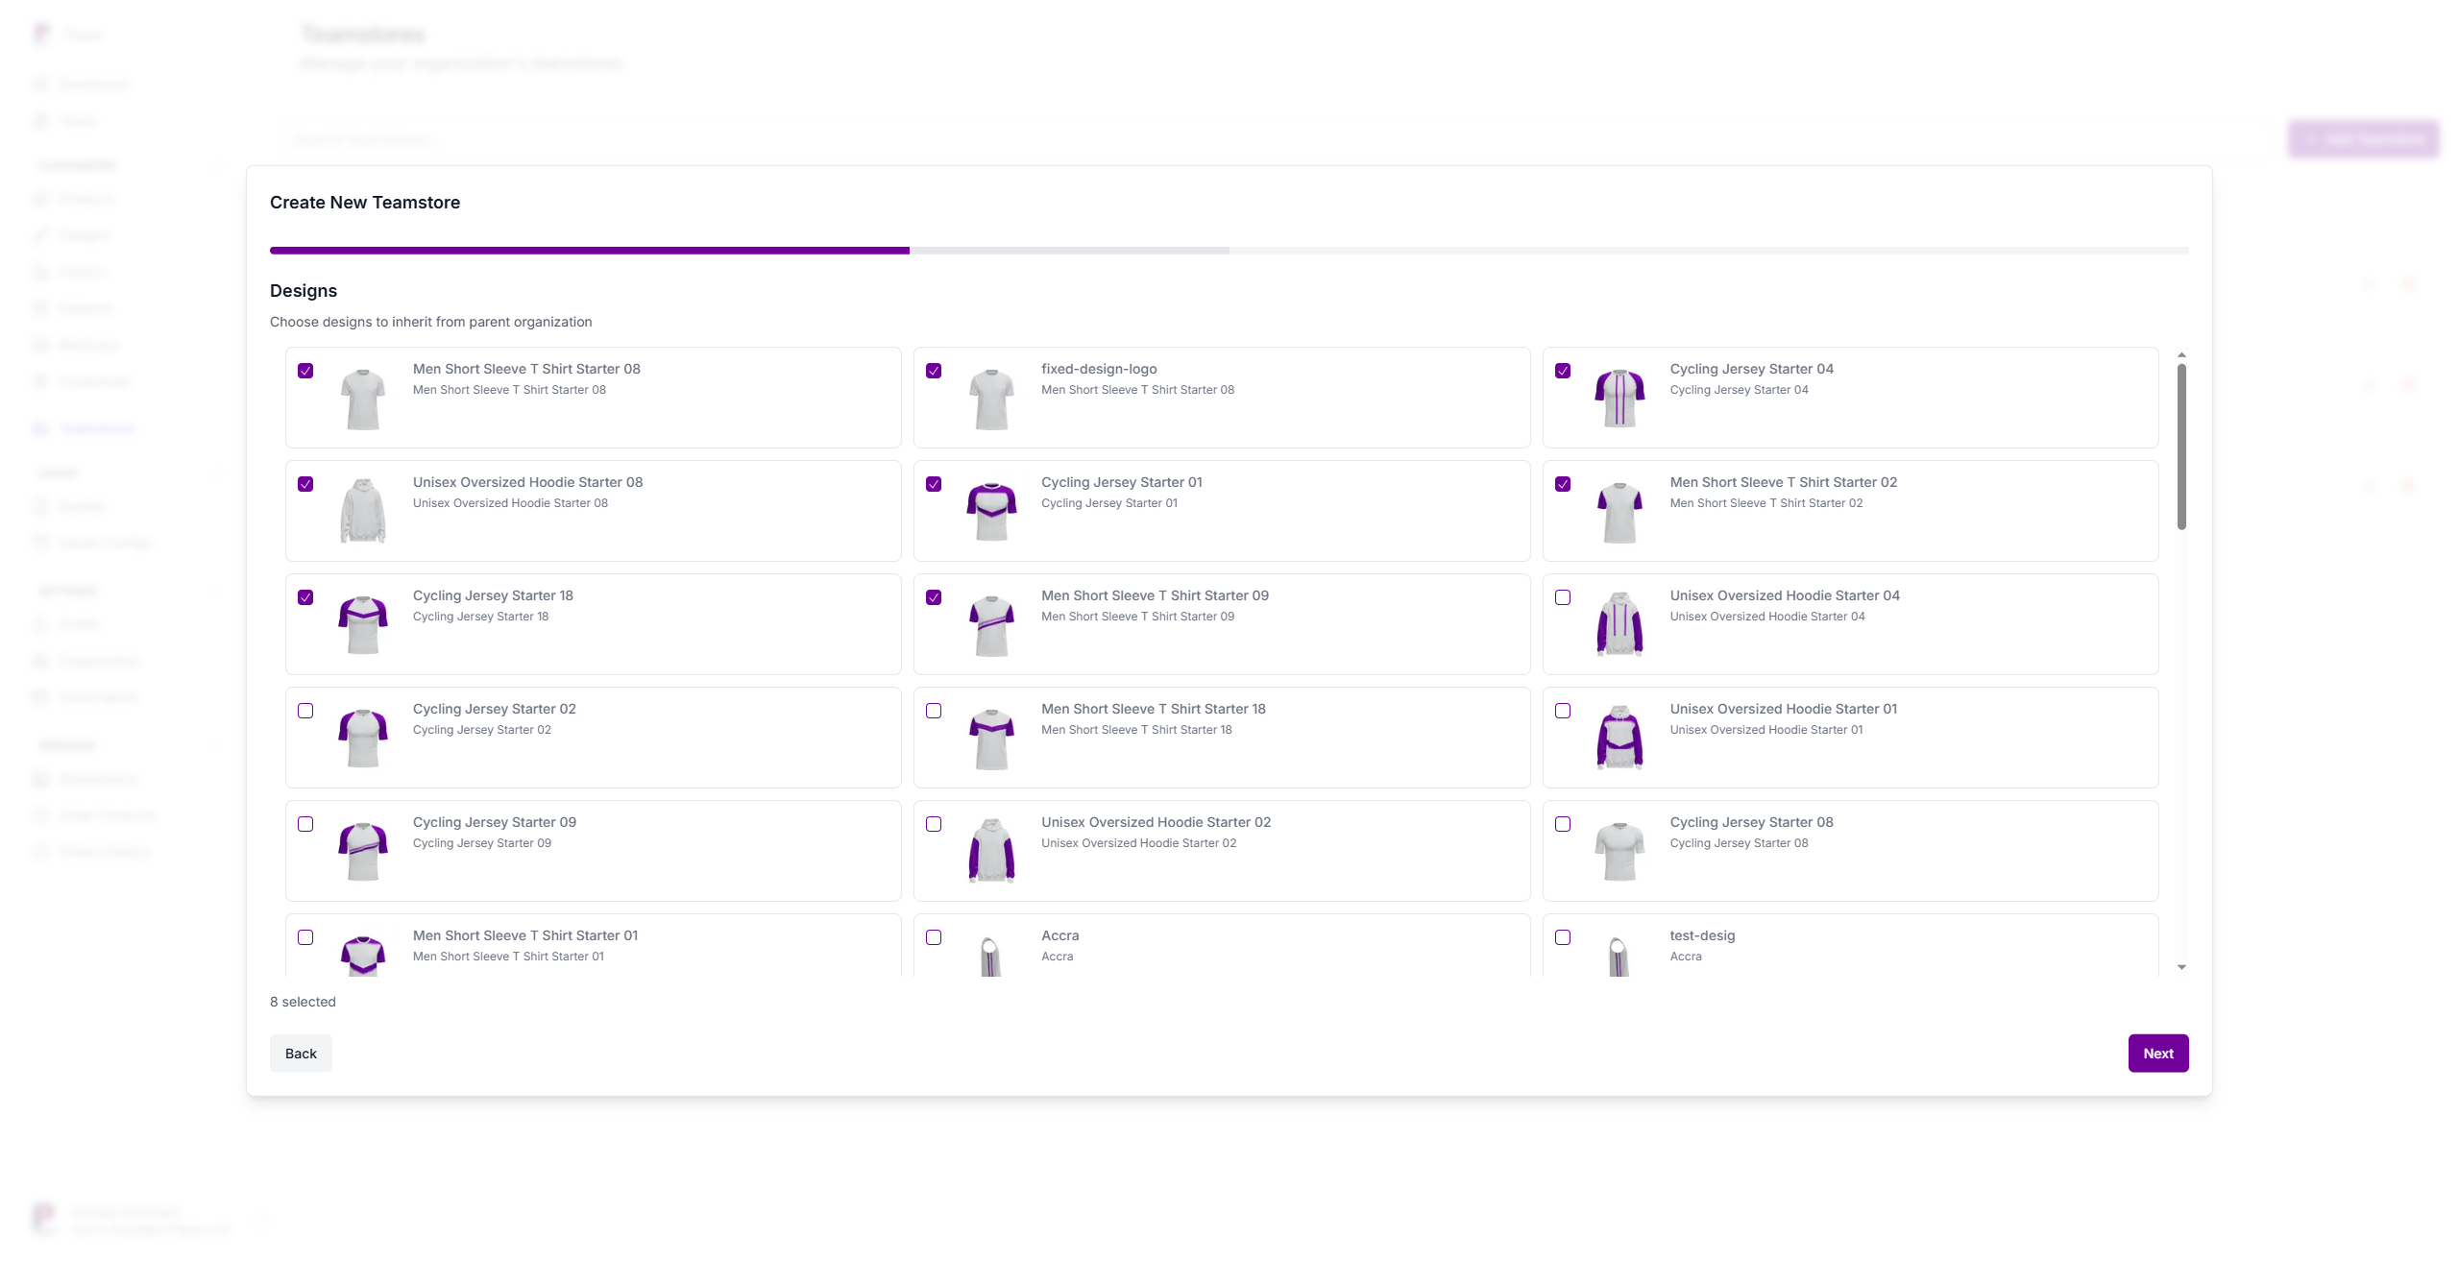This screenshot has height=1261, width=2459.
Task: Select Cycling Jersey Starter 02 checkbox
Action: tap(306, 711)
